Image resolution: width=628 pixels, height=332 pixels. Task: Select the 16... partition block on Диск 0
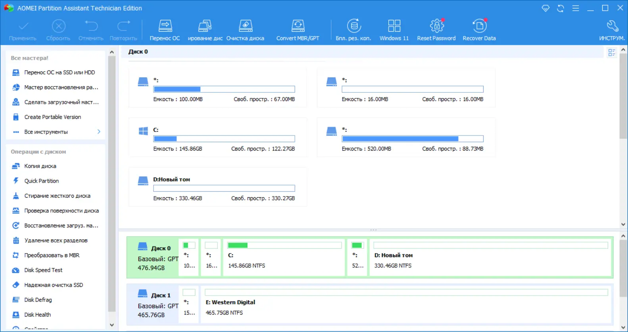[x=211, y=258]
